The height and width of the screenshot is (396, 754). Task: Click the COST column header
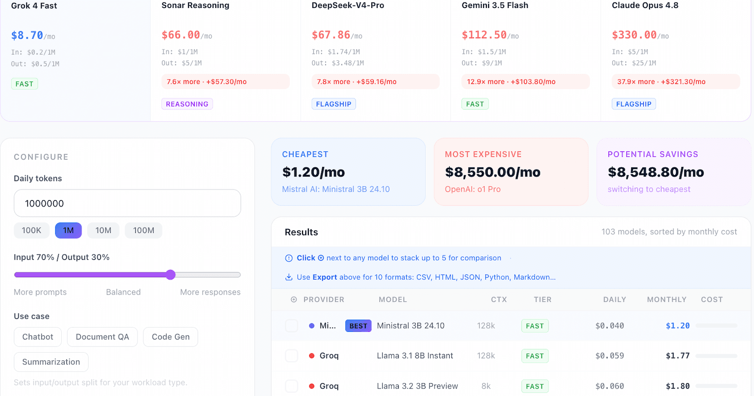712,300
